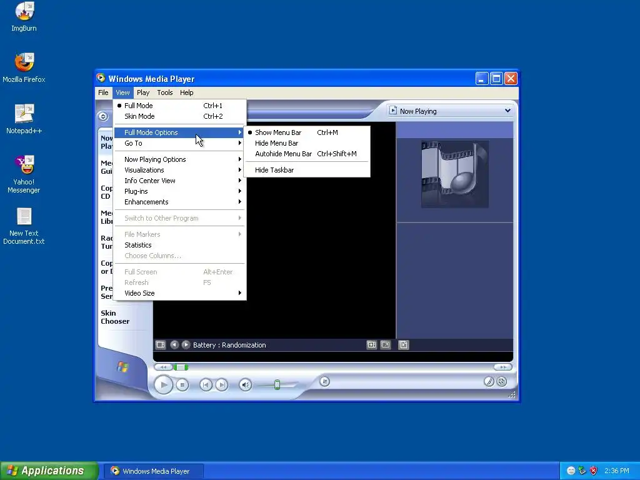Open the File menu
The height and width of the screenshot is (480, 640).
pyautogui.click(x=103, y=92)
